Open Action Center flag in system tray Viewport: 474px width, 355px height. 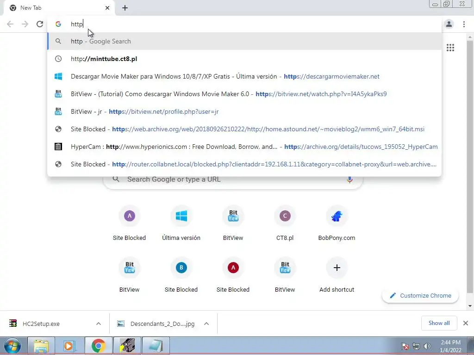[405, 346]
